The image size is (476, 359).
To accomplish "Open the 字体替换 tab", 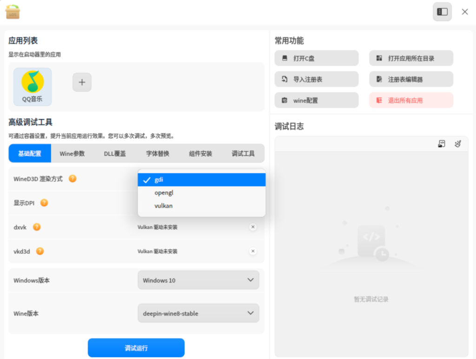I will tap(158, 153).
